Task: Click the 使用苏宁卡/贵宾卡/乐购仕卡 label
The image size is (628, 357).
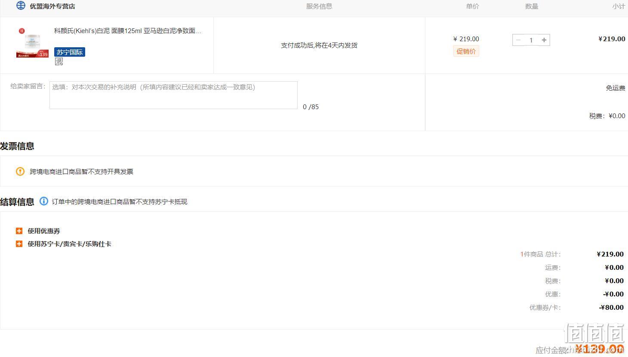Action: [x=69, y=244]
